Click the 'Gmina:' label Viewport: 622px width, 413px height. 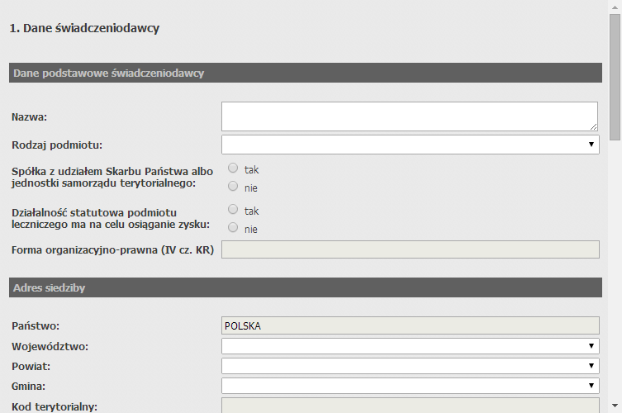click(28, 386)
